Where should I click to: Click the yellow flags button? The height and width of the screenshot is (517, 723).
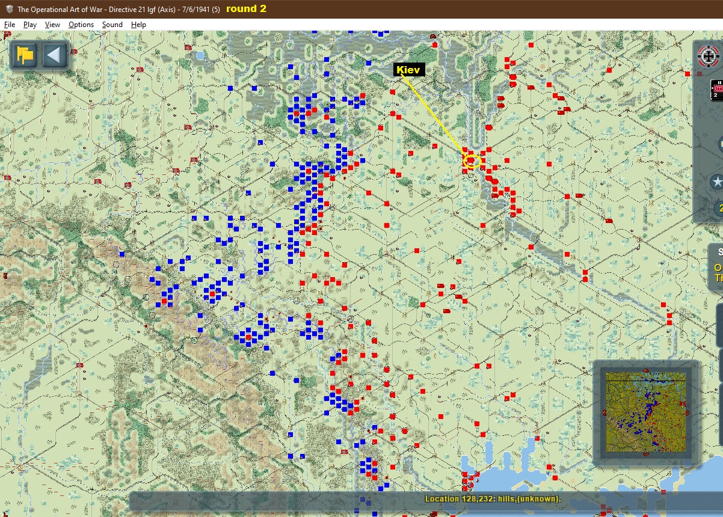point(25,55)
